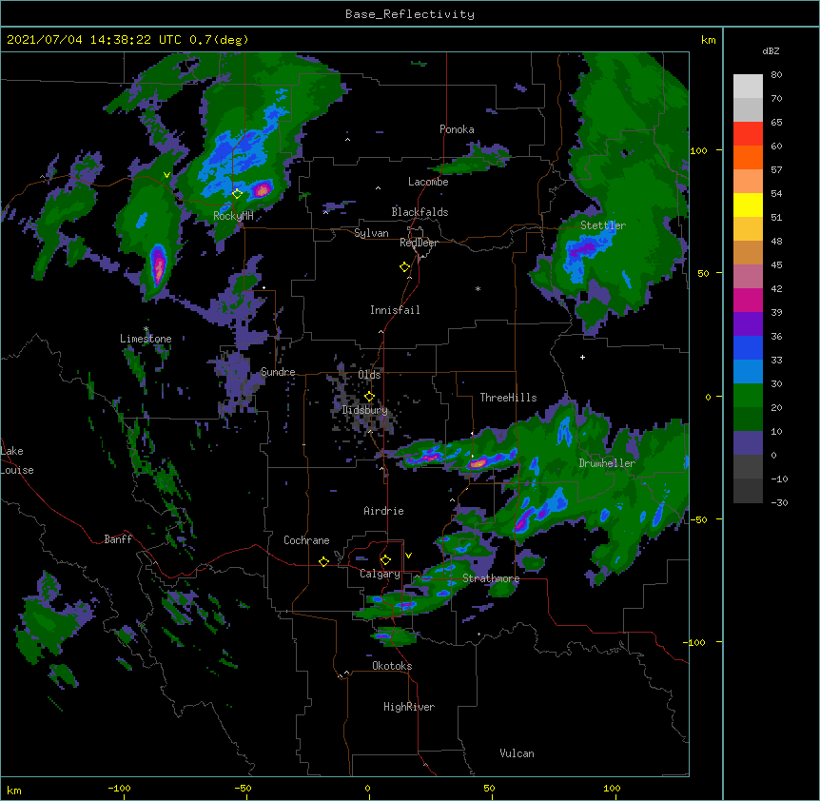Screen dimensions: 820x801
Task: Click the km unit label at bottom left
Action: pyautogui.click(x=14, y=791)
